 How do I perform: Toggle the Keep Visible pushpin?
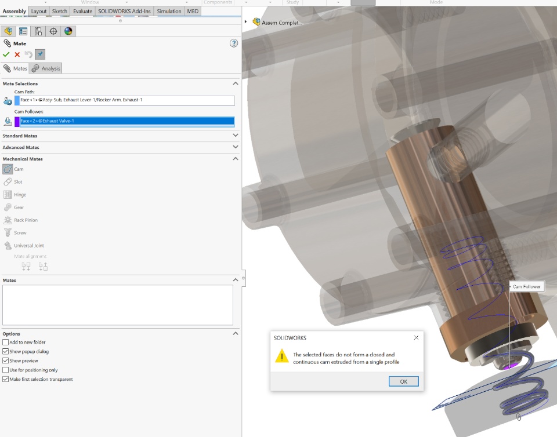pyautogui.click(x=40, y=54)
